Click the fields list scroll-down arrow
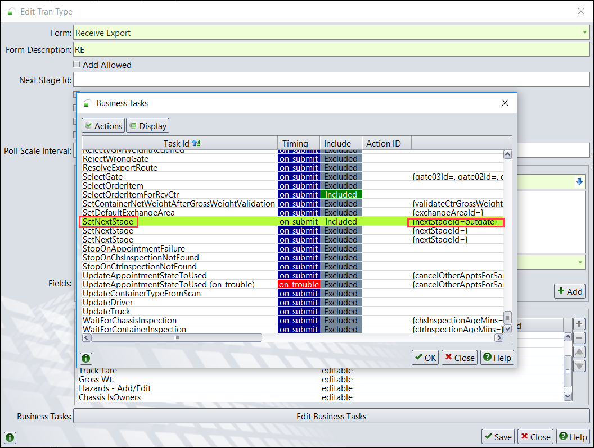This screenshot has height=448, width=594. (x=568, y=396)
